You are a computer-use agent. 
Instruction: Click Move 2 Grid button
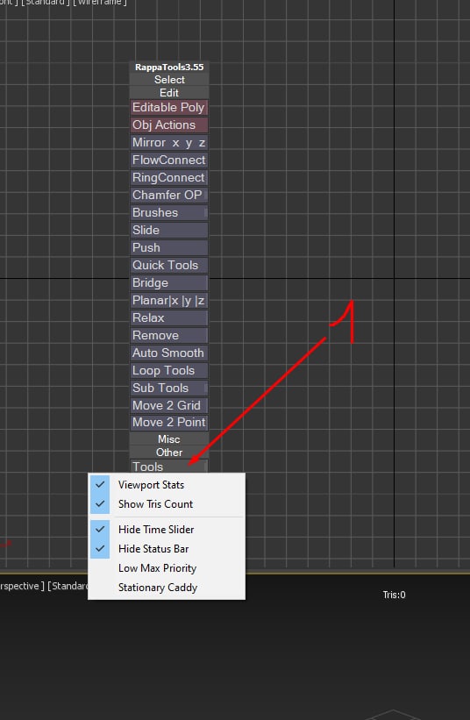pyautogui.click(x=169, y=405)
